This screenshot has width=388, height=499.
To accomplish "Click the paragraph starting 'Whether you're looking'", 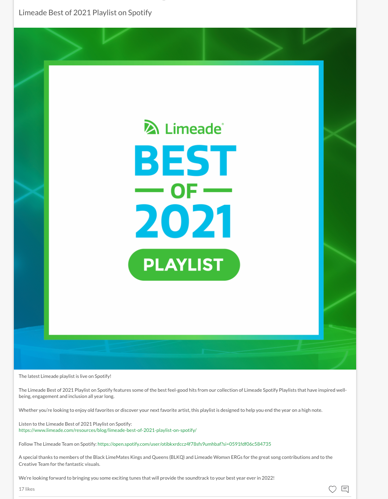I will point(170,410).
